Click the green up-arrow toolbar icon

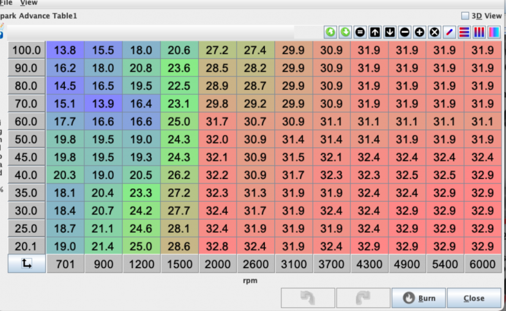pyautogui.click(x=330, y=32)
